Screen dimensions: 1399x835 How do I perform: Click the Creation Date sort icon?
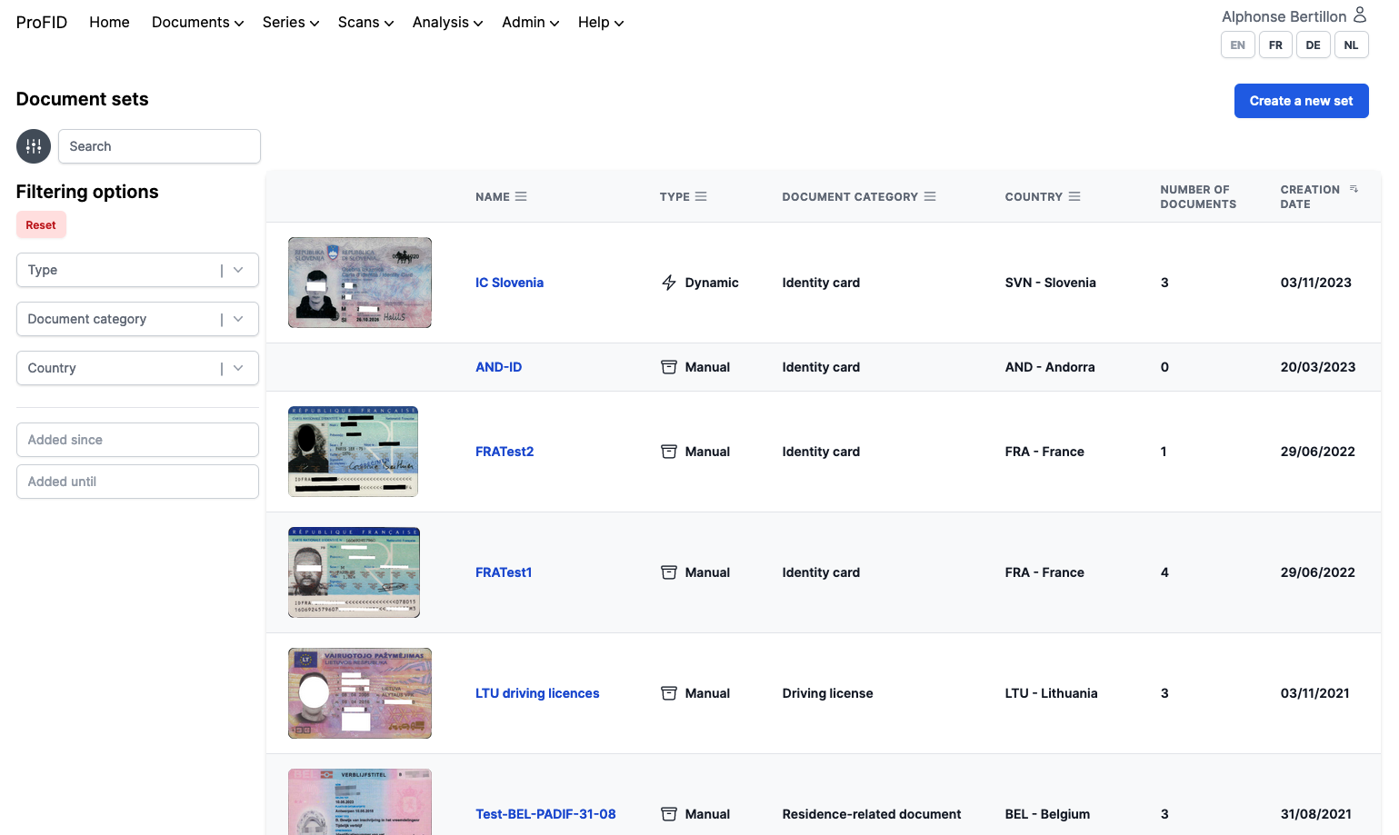click(1354, 189)
